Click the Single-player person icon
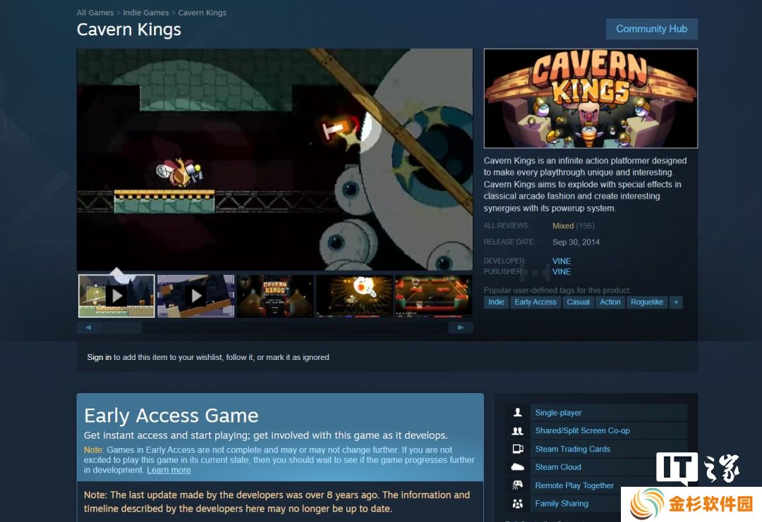Viewport: 762px width, 522px height. point(518,412)
